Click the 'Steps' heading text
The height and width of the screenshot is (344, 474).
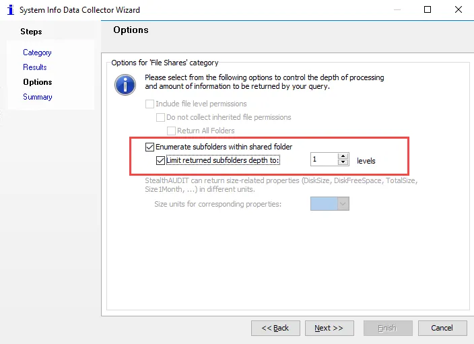click(31, 32)
